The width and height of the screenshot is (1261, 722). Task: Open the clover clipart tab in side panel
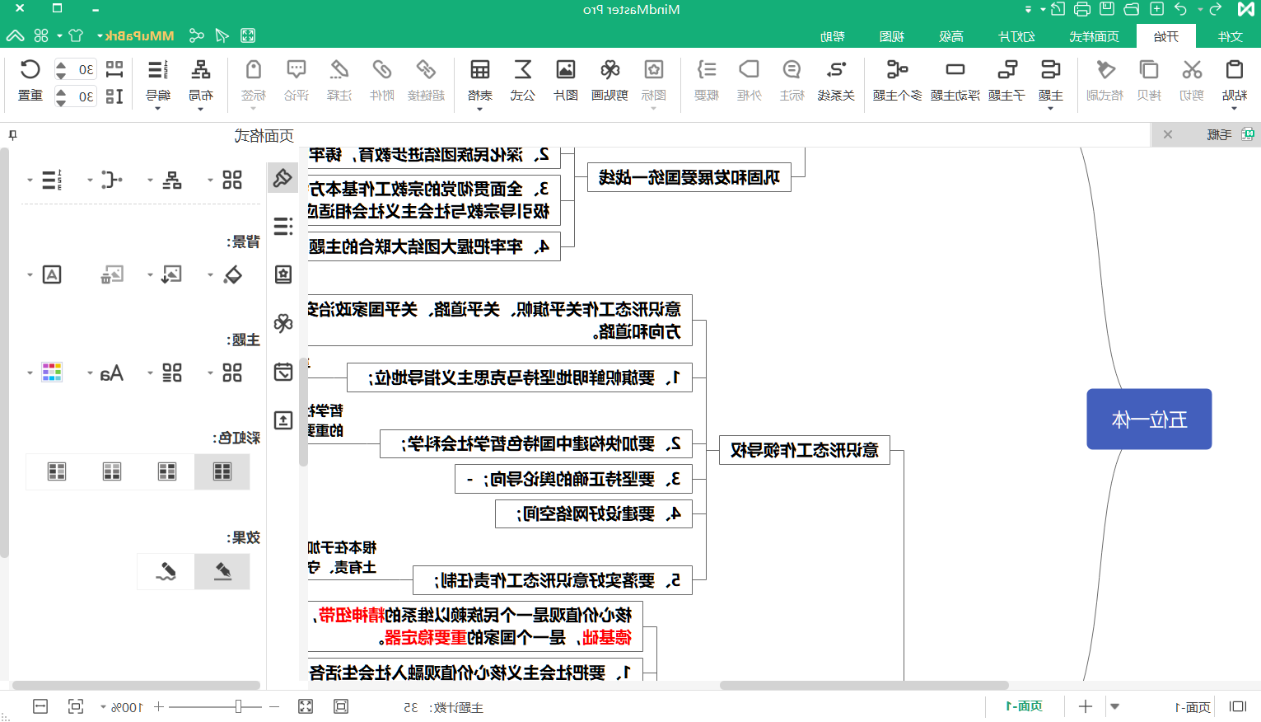tap(283, 323)
